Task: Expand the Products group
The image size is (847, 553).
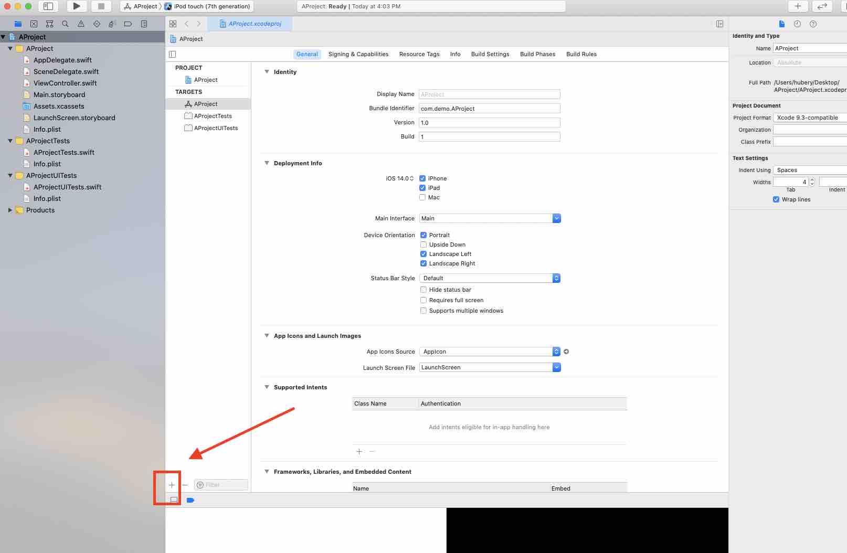Action: (10, 210)
